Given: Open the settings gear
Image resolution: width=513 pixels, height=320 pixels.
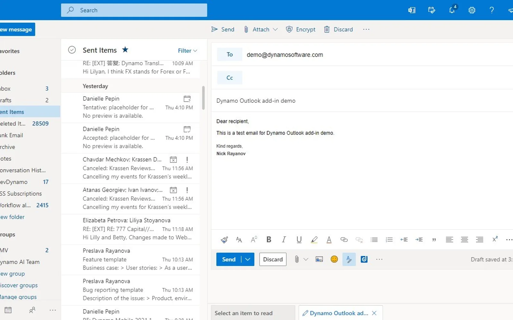Looking at the screenshot, I should pos(472,10).
